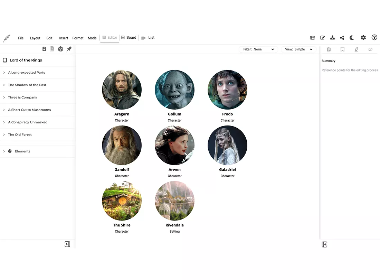
Task: Add a new document with the file-plus icon
Action: 44,49
